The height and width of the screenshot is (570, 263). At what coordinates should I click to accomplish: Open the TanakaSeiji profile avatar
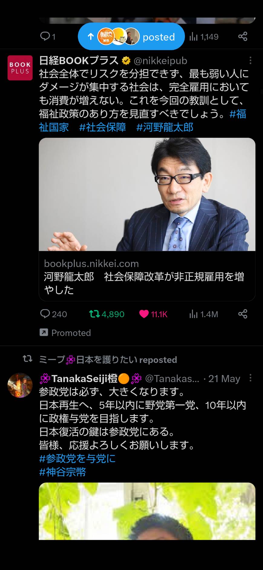pyautogui.click(x=20, y=385)
